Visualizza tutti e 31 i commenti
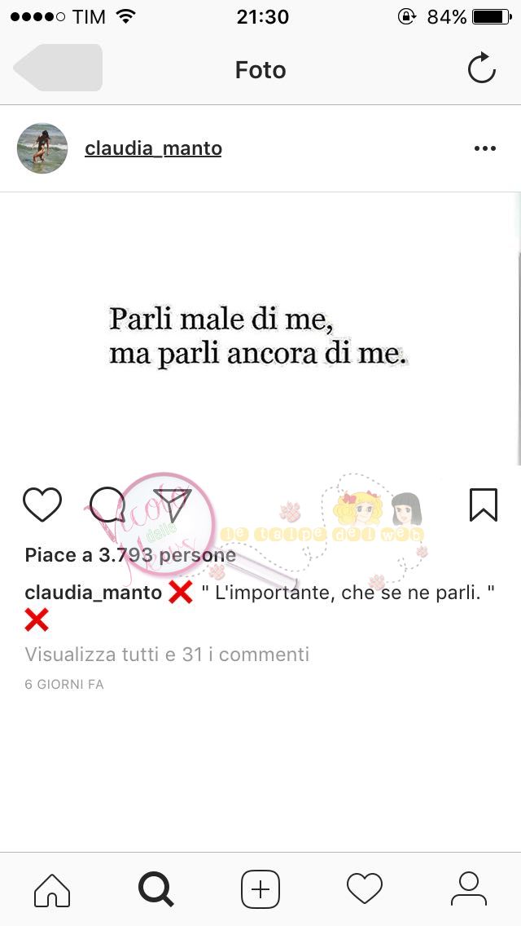The height and width of the screenshot is (926, 521). pos(167,655)
